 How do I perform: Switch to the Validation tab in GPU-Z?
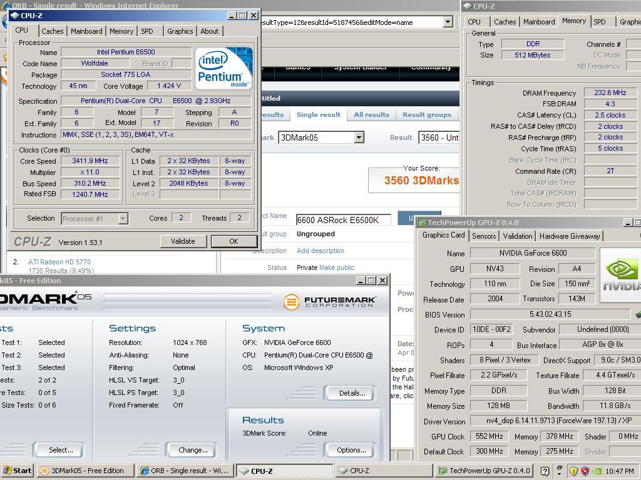pos(518,236)
